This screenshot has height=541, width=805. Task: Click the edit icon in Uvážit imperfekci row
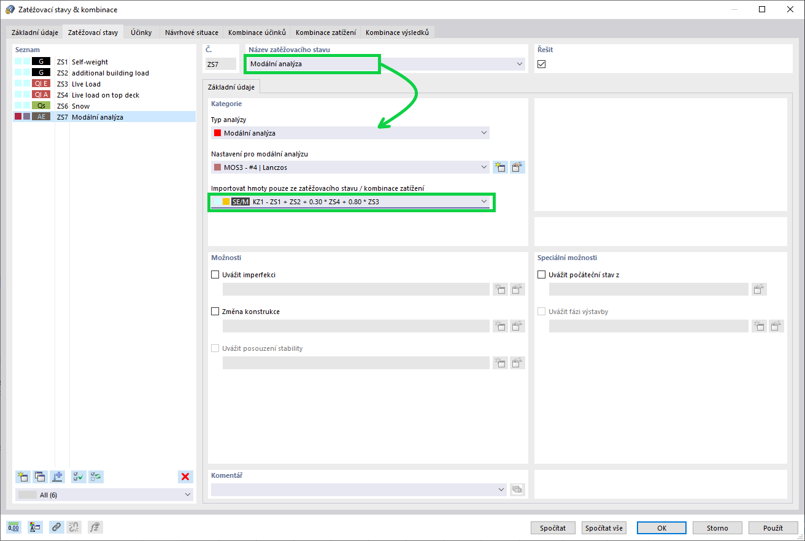[518, 290]
